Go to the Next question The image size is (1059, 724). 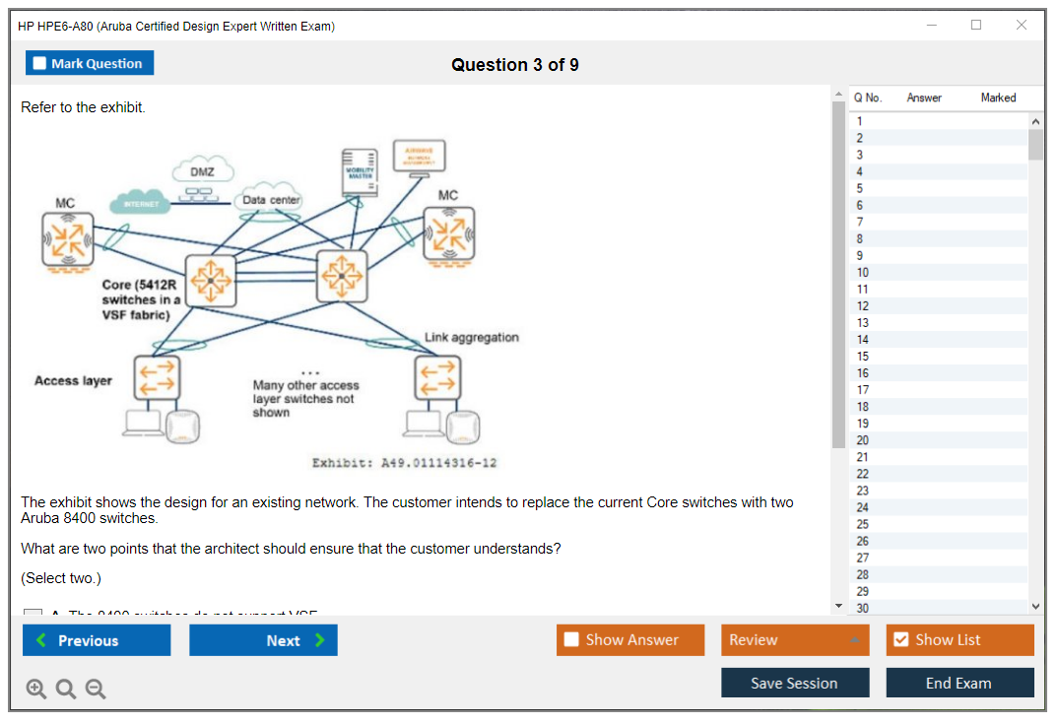[263, 640]
